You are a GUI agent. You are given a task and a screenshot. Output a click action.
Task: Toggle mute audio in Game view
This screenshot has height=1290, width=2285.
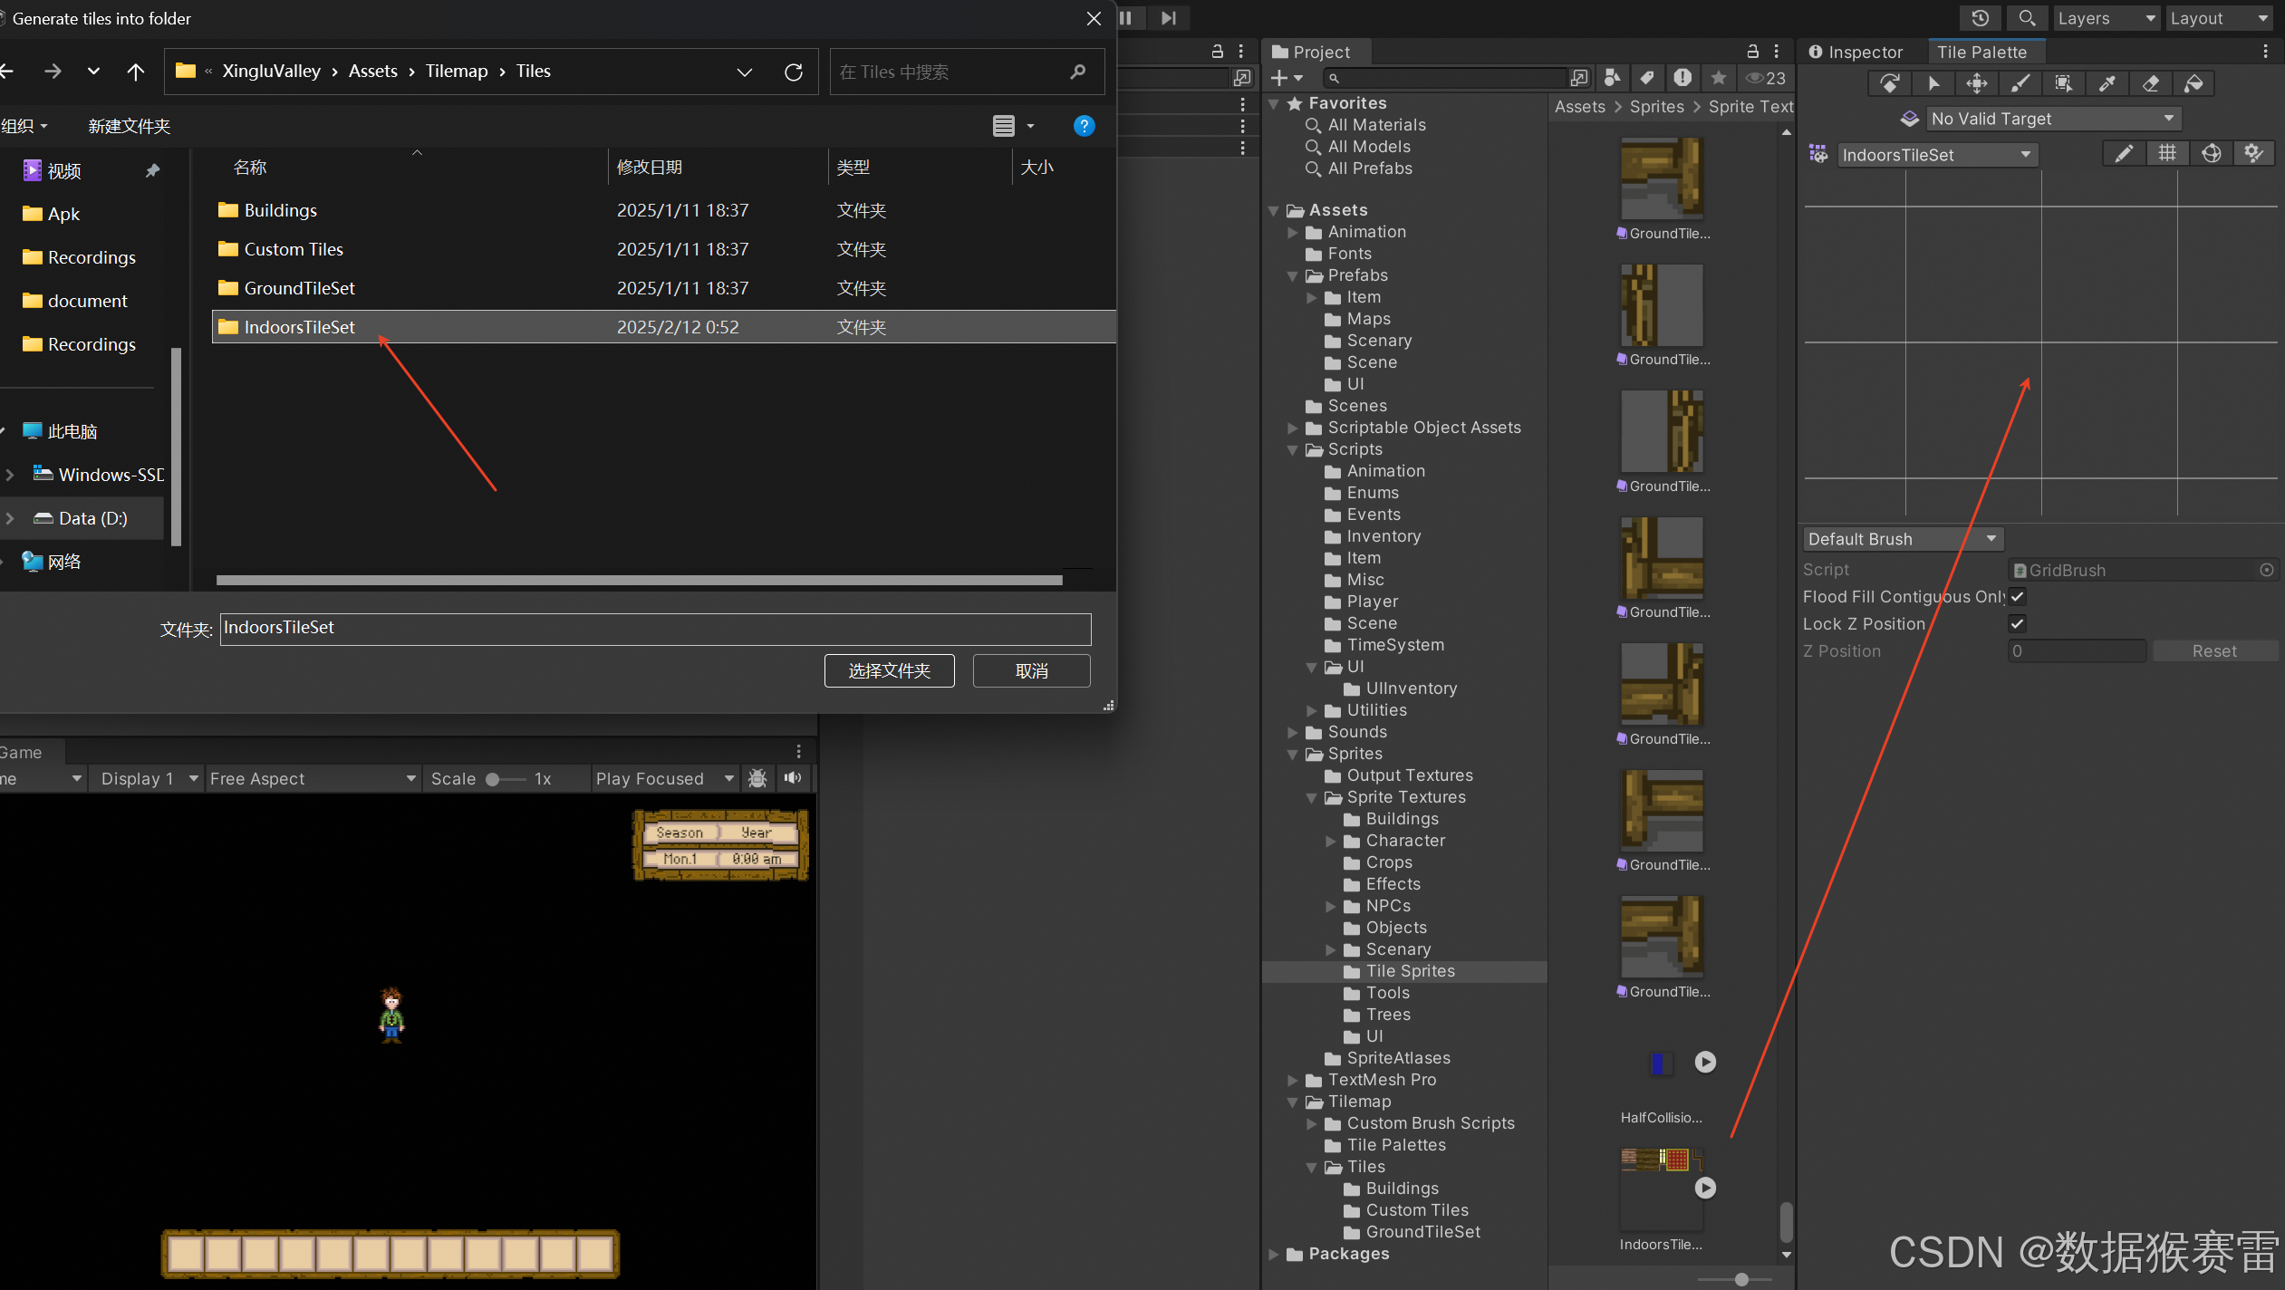click(x=793, y=778)
